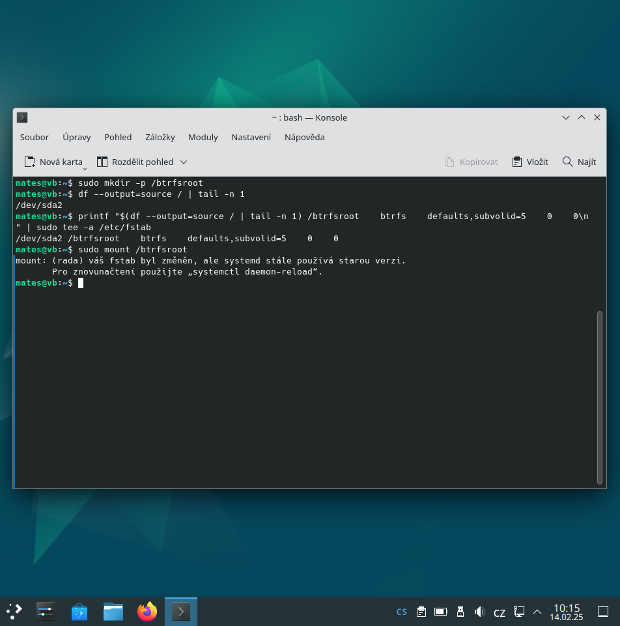Click the "sudo mkdir -p /btrfsroot" command line
Image resolution: width=620 pixels, height=626 pixels.
click(141, 183)
